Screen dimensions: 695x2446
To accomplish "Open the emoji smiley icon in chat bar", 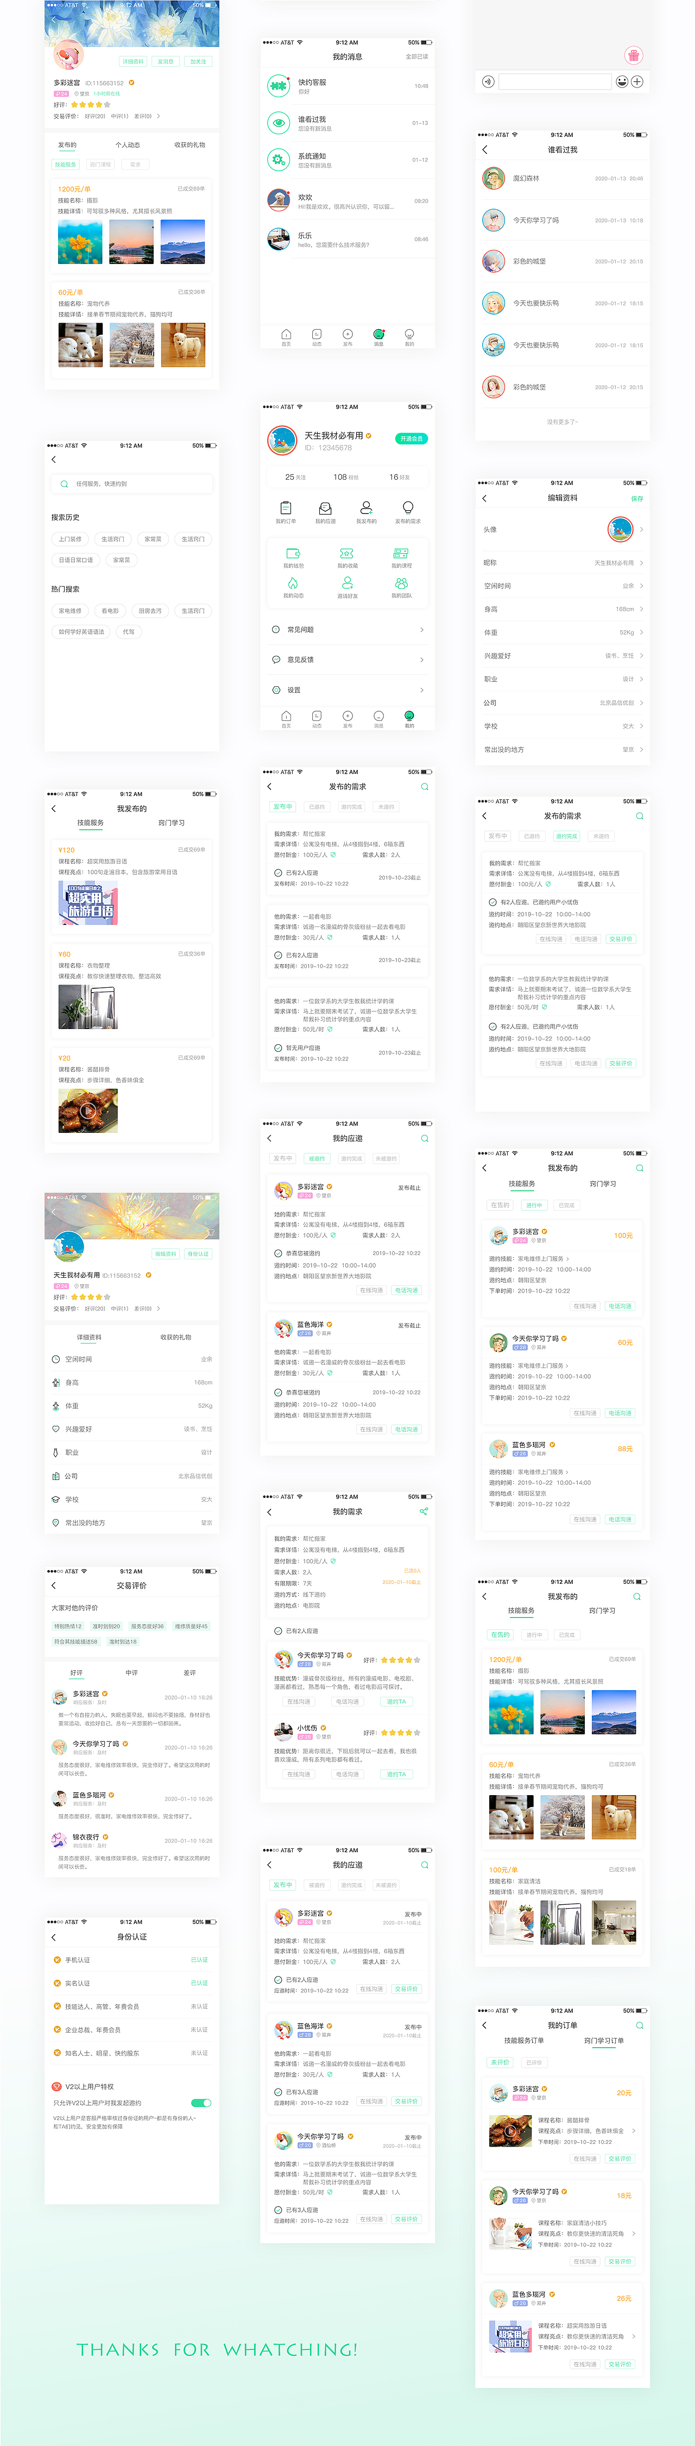I will (x=622, y=81).
